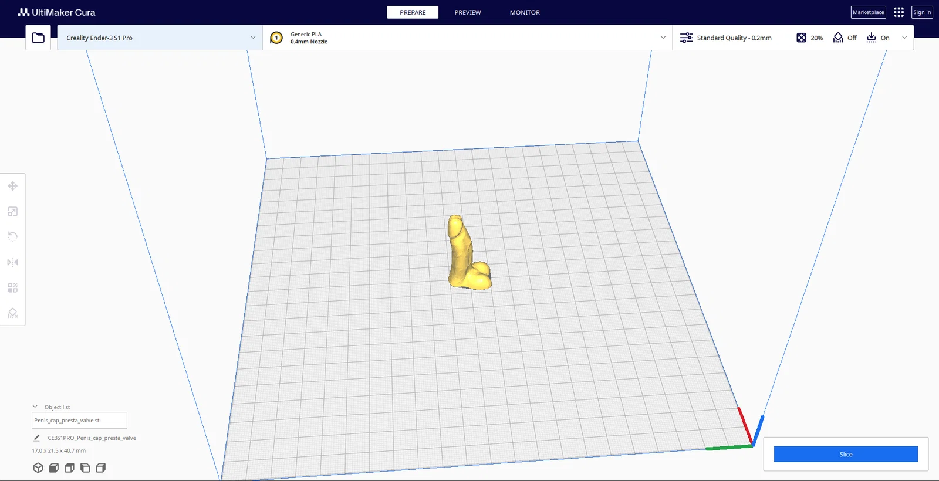Image resolution: width=939 pixels, height=481 pixels.
Task: Open the Creality Ender-3 S1 Pro printer dropdown
Action: coord(160,38)
